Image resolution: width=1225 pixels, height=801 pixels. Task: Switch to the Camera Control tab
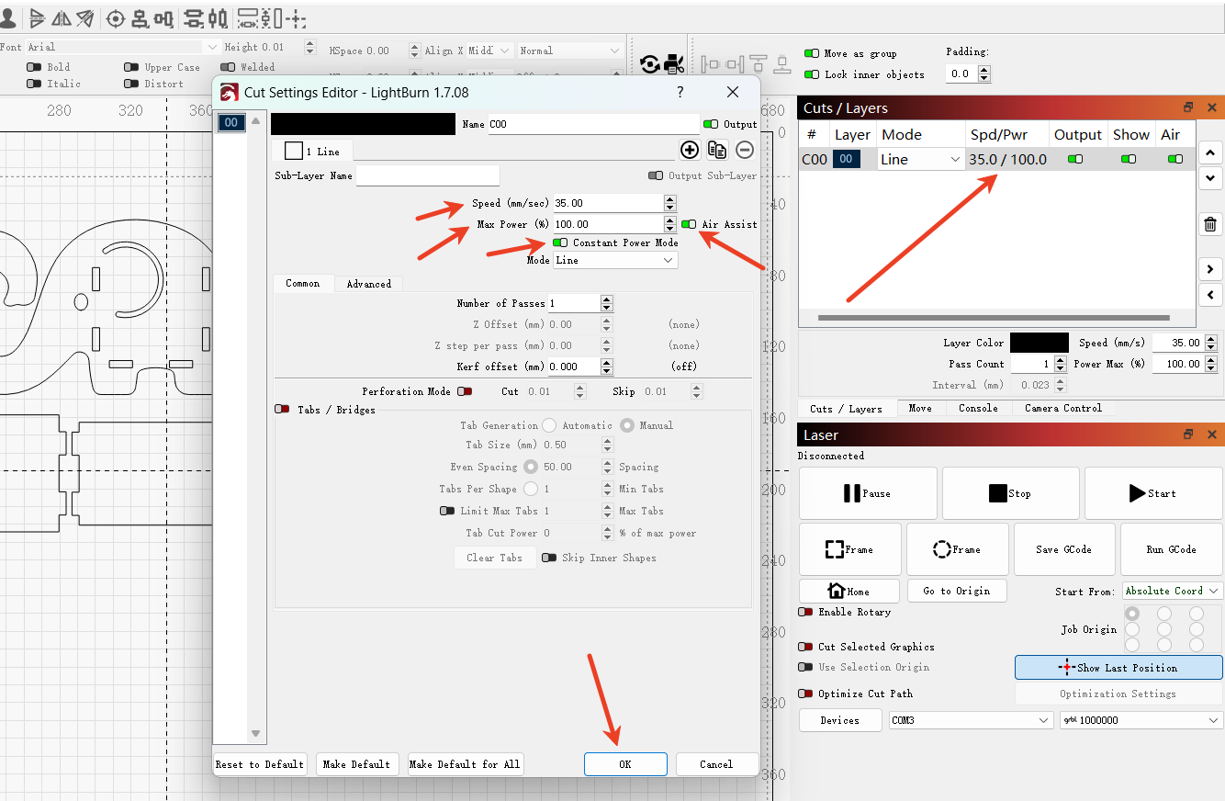(x=1063, y=408)
